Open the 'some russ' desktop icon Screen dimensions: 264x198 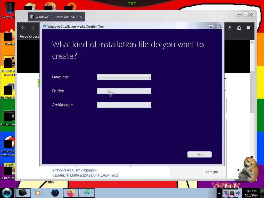(x=9, y=66)
